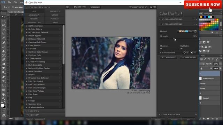This screenshot has width=223, height=125.
Task: Expand the first Cross Processing filter
Action: 160,19
